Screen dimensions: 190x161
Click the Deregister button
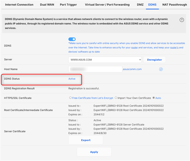coord(154,60)
